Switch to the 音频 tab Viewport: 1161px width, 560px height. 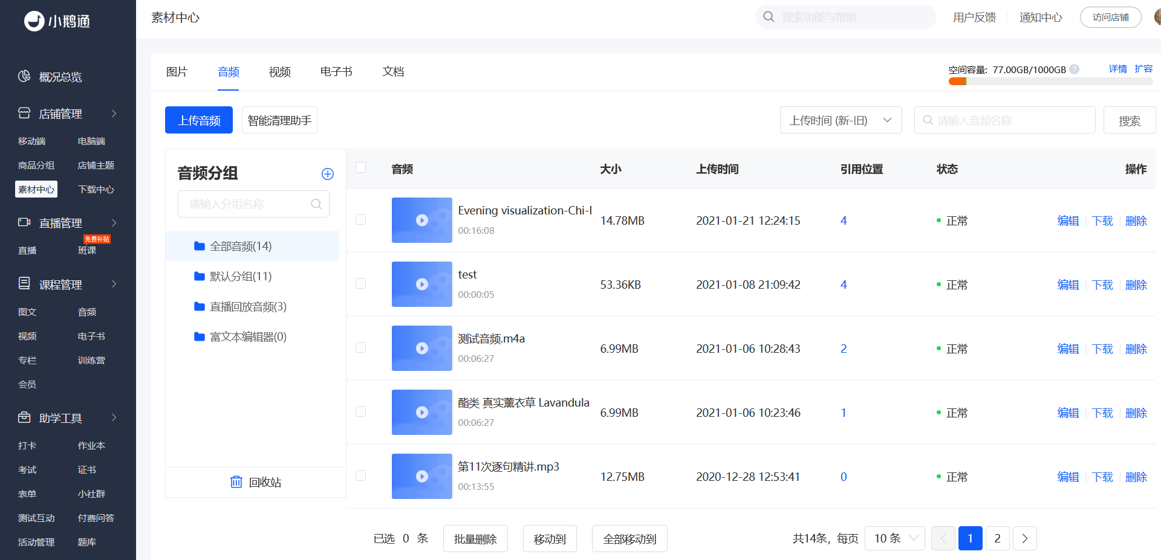click(x=229, y=72)
